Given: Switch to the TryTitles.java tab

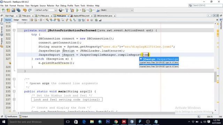Looking at the screenshot, I should pos(43,16).
